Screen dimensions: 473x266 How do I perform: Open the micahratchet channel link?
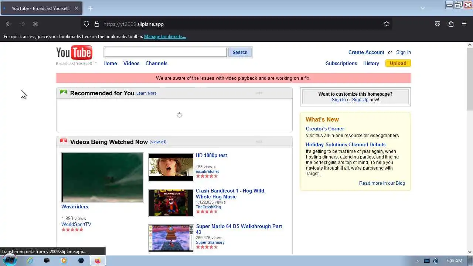(x=207, y=171)
